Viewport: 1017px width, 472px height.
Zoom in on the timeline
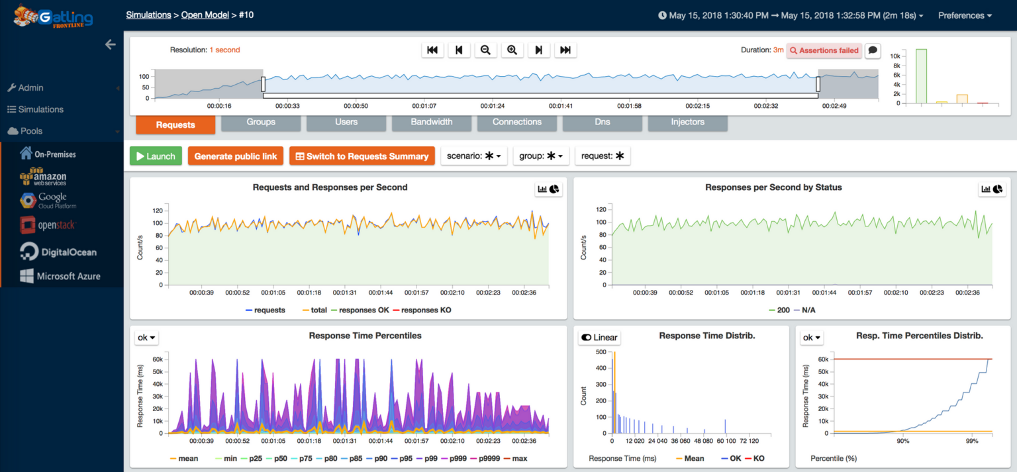tap(512, 50)
